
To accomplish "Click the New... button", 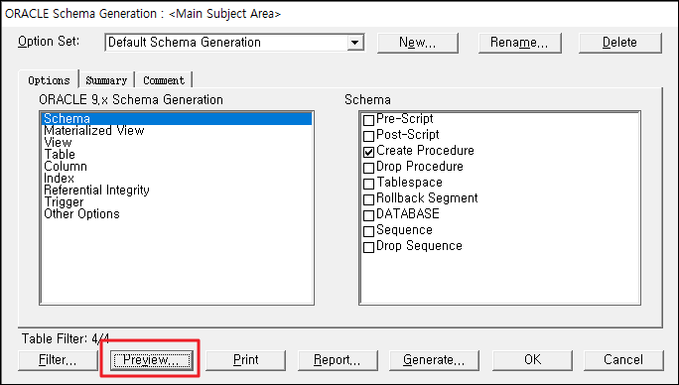I will pyautogui.click(x=418, y=43).
